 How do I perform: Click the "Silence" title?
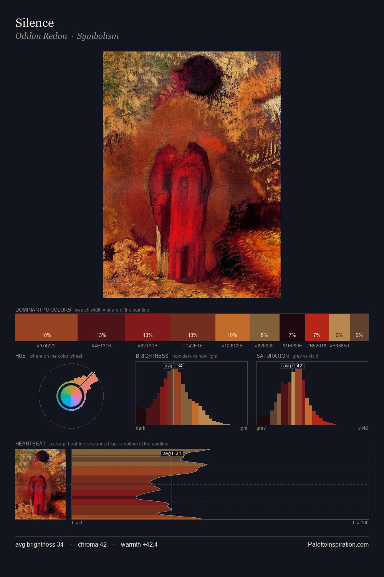35,23
